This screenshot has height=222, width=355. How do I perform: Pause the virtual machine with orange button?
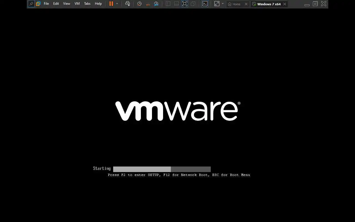[111, 4]
